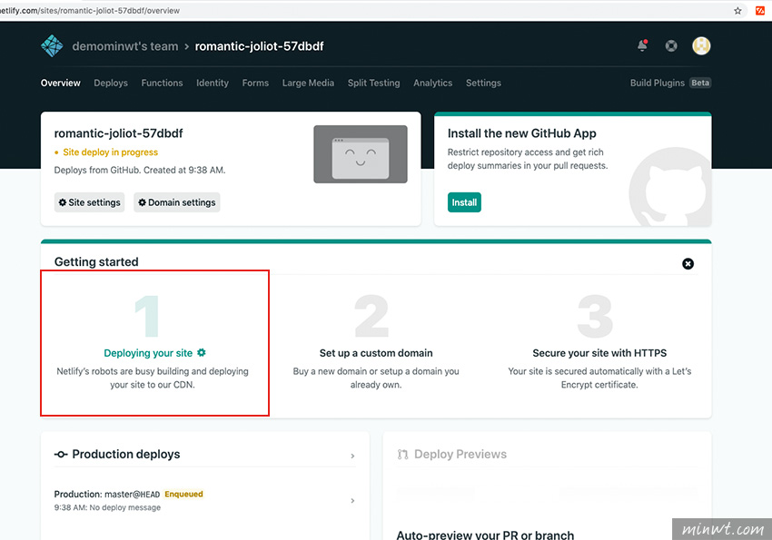Open the Functions tab
The image size is (772, 540).
click(x=162, y=83)
